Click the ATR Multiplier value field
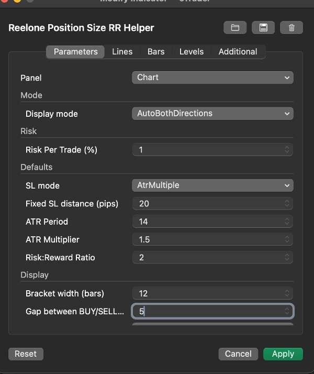This screenshot has width=314, height=374. (x=212, y=239)
